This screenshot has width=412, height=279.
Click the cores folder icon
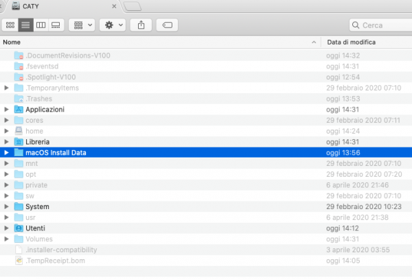[x=19, y=120]
